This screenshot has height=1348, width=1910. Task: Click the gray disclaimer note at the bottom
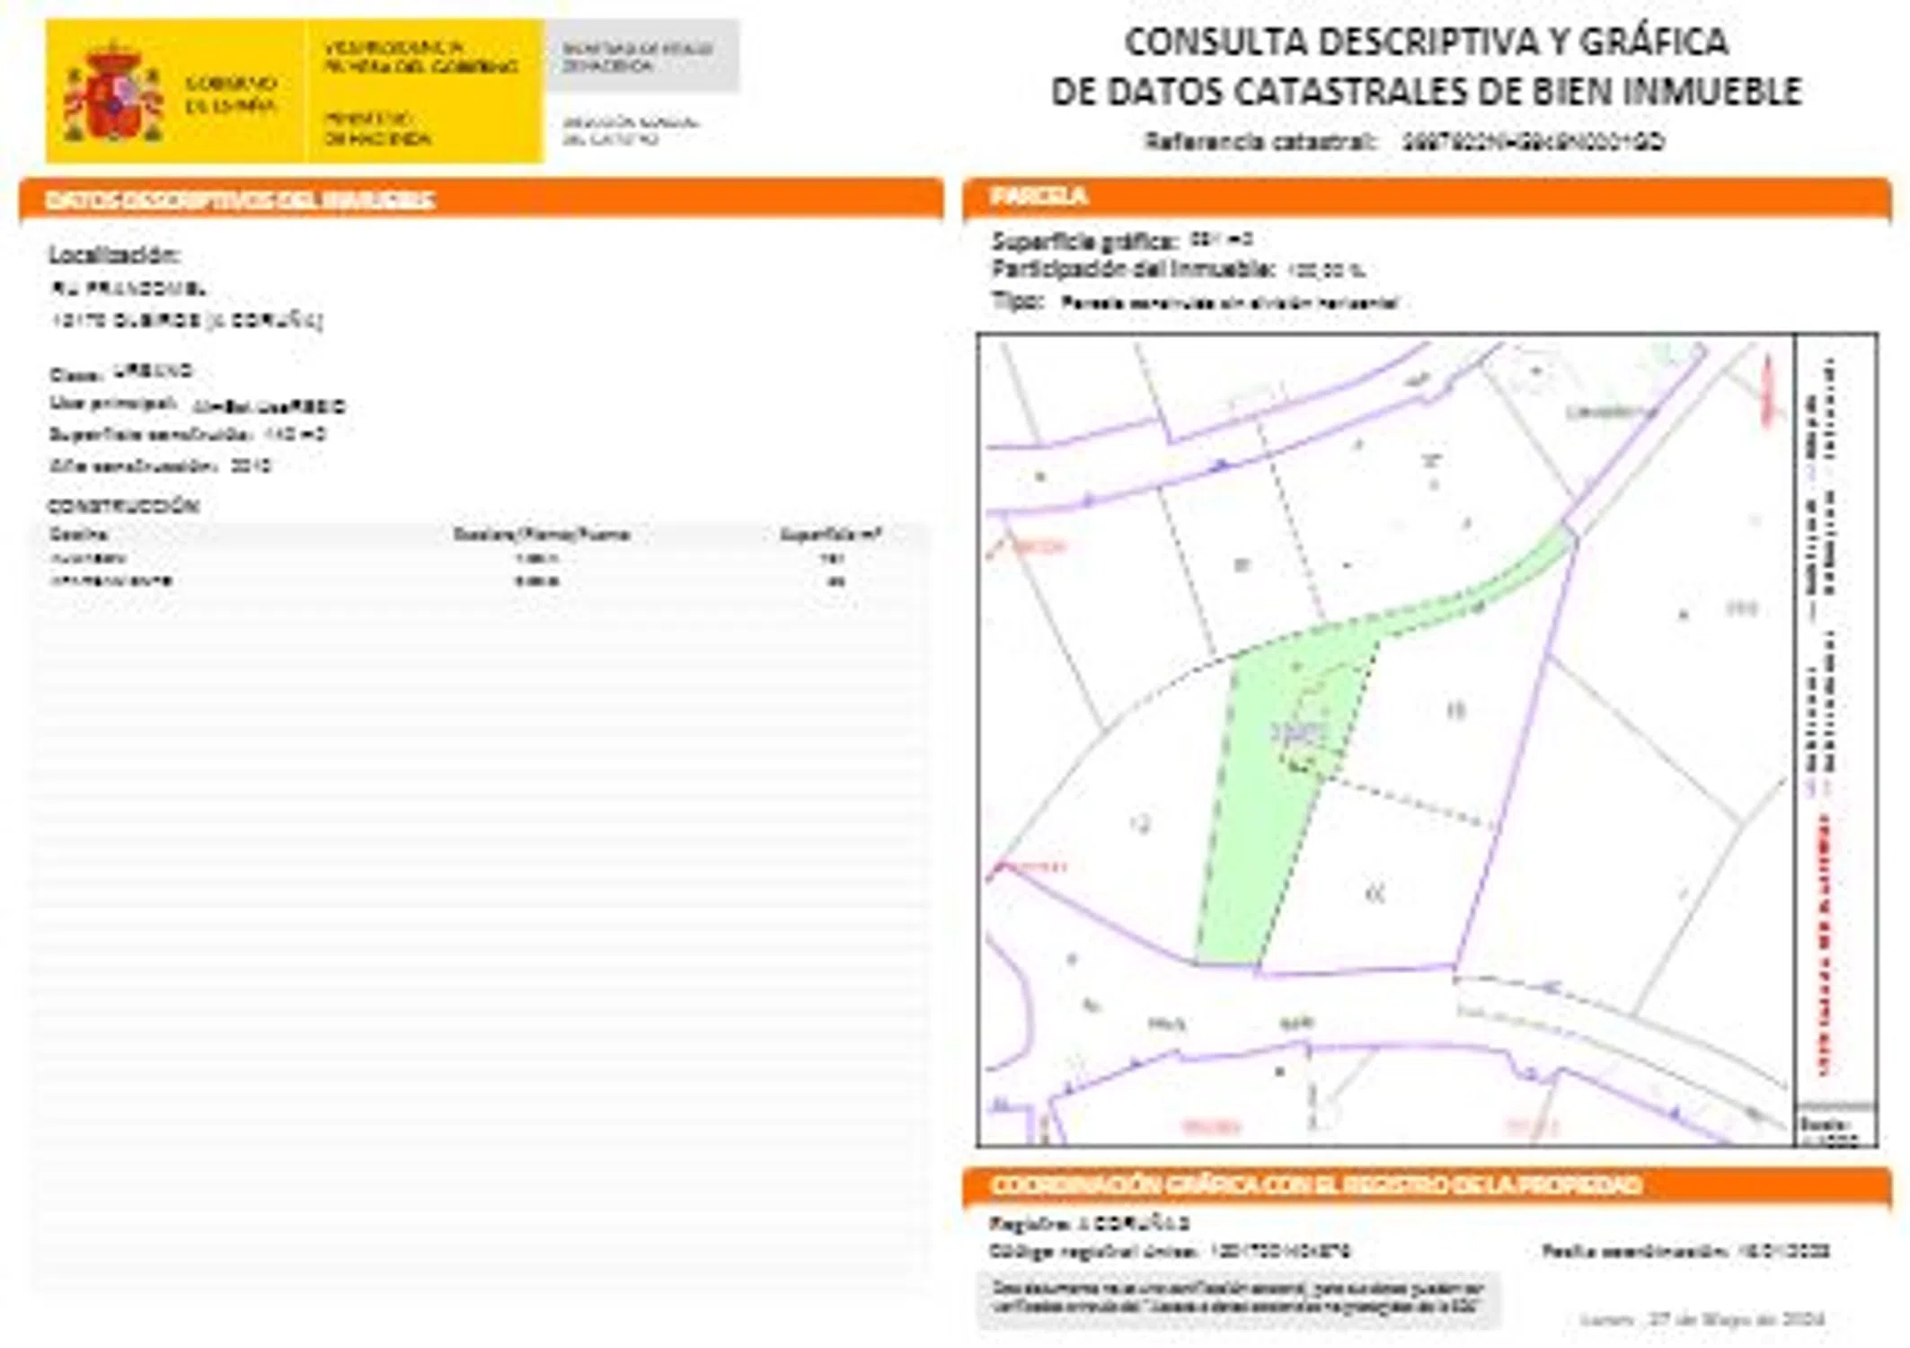coord(1237,1299)
